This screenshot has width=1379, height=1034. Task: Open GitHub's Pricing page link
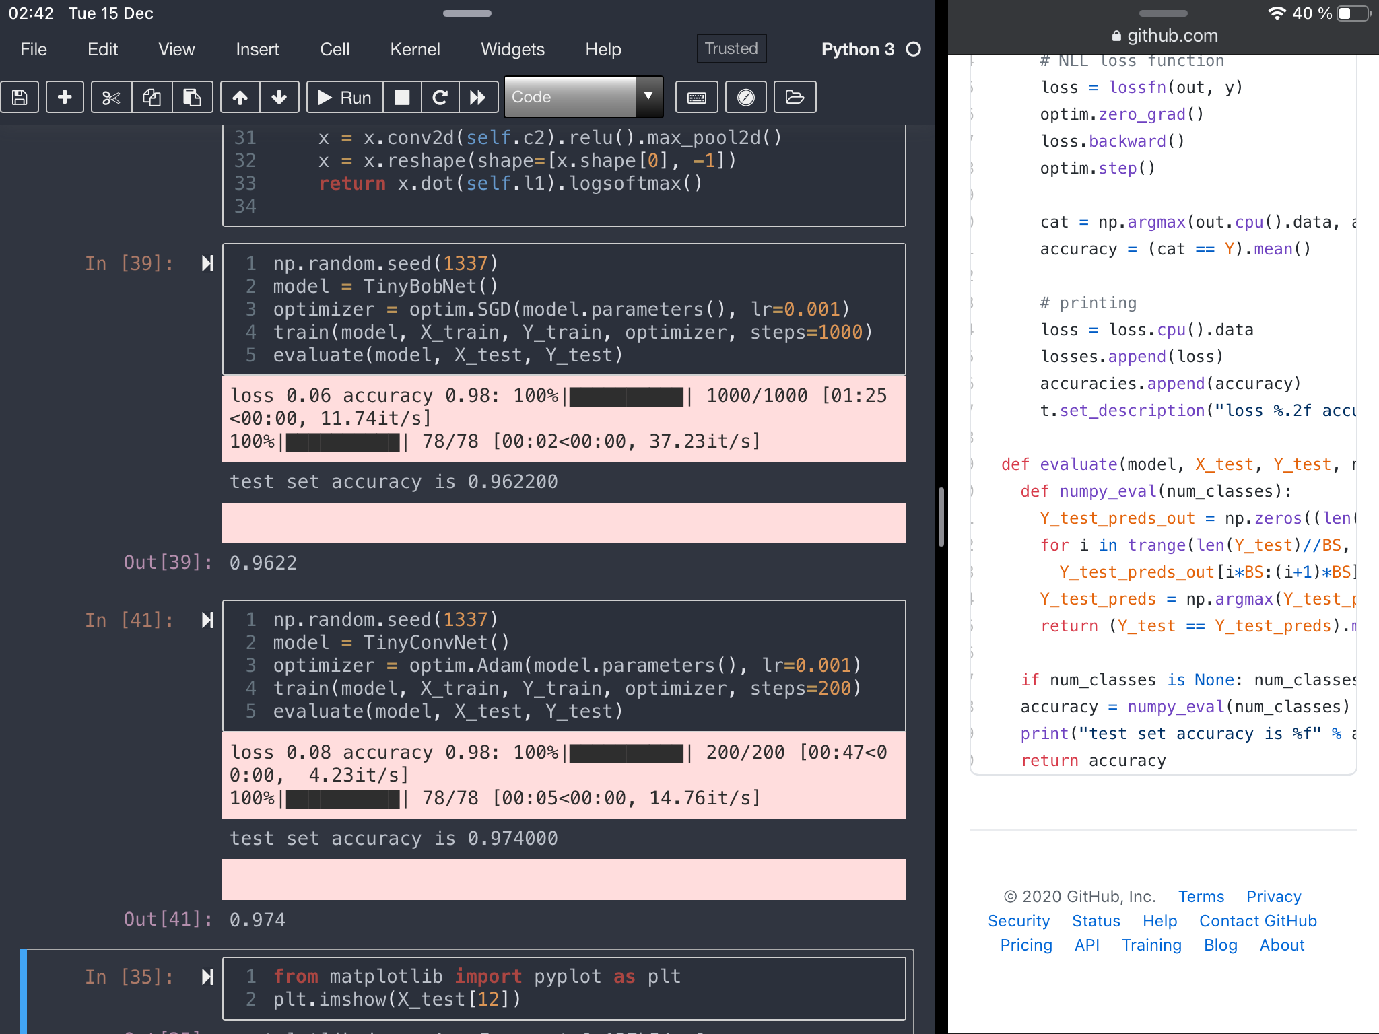coord(1025,945)
